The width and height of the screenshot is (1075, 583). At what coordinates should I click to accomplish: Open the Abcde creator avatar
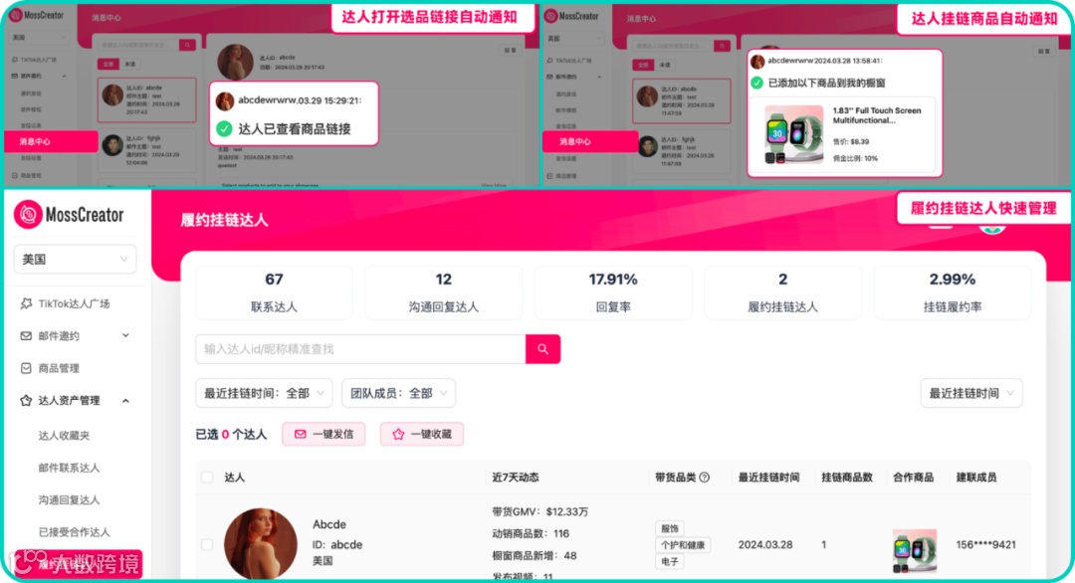261,544
